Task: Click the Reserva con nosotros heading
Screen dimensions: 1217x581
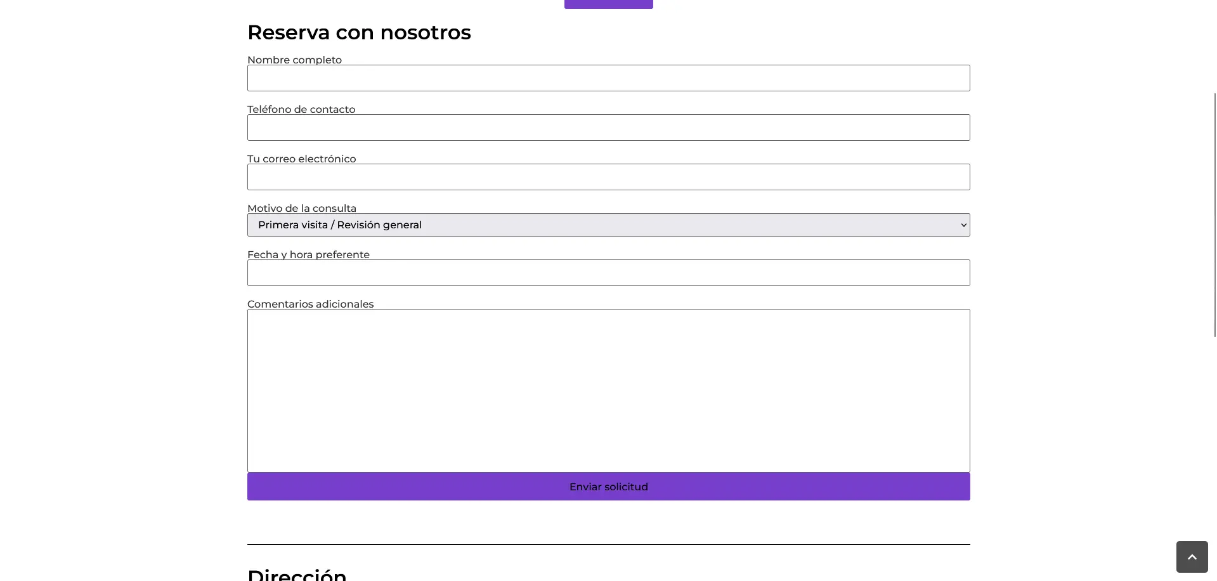Action: pos(359,32)
